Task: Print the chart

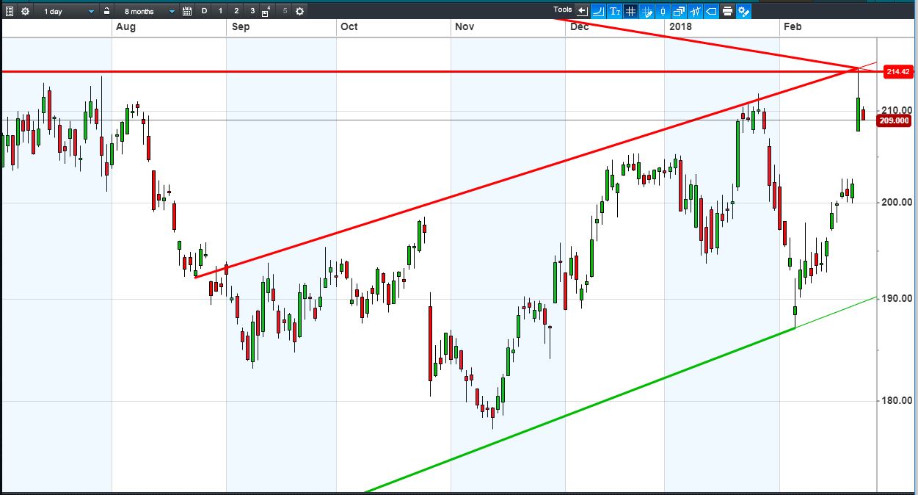Action: pyautogui.click(x=727, y=11)
